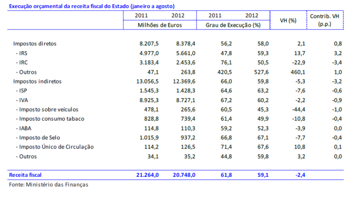Select the 'Contrib. VH (p.p.)' header
This screenshot has height=203, width=353.
(x=325, y=20)
